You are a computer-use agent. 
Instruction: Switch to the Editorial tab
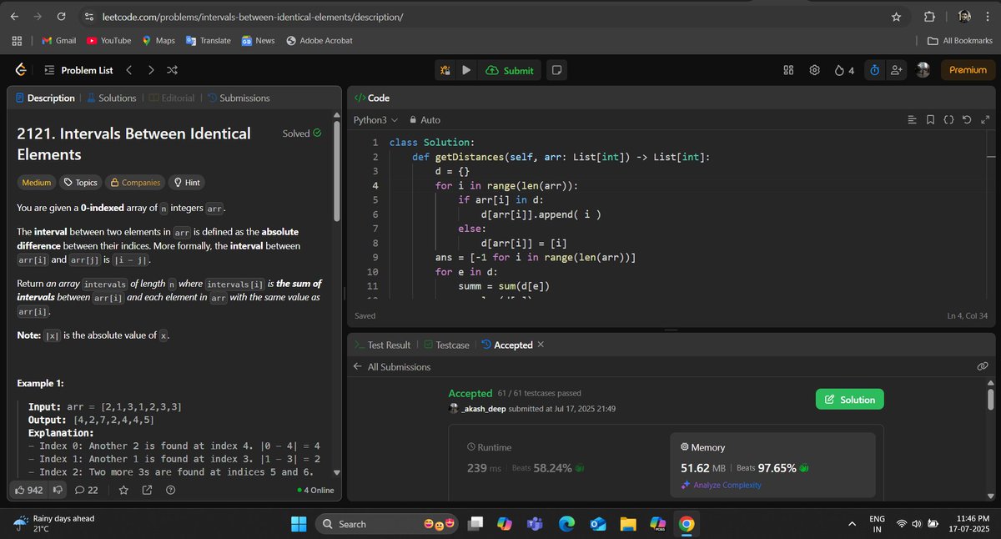(172, 98)
